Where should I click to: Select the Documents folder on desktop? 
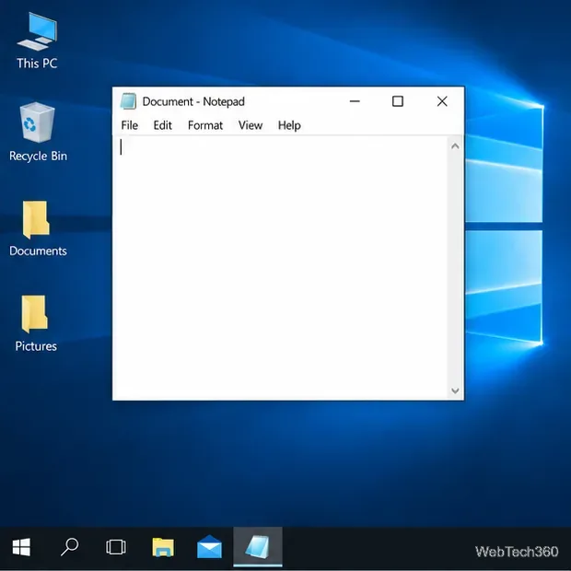click(x=38, y=228)
